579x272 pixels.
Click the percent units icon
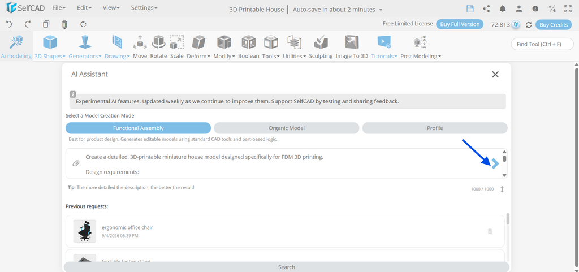[x=552, y=8]
